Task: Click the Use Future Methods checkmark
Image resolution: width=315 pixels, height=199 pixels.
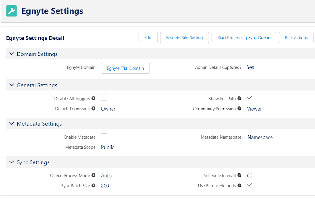Action: tap(250, 185)
